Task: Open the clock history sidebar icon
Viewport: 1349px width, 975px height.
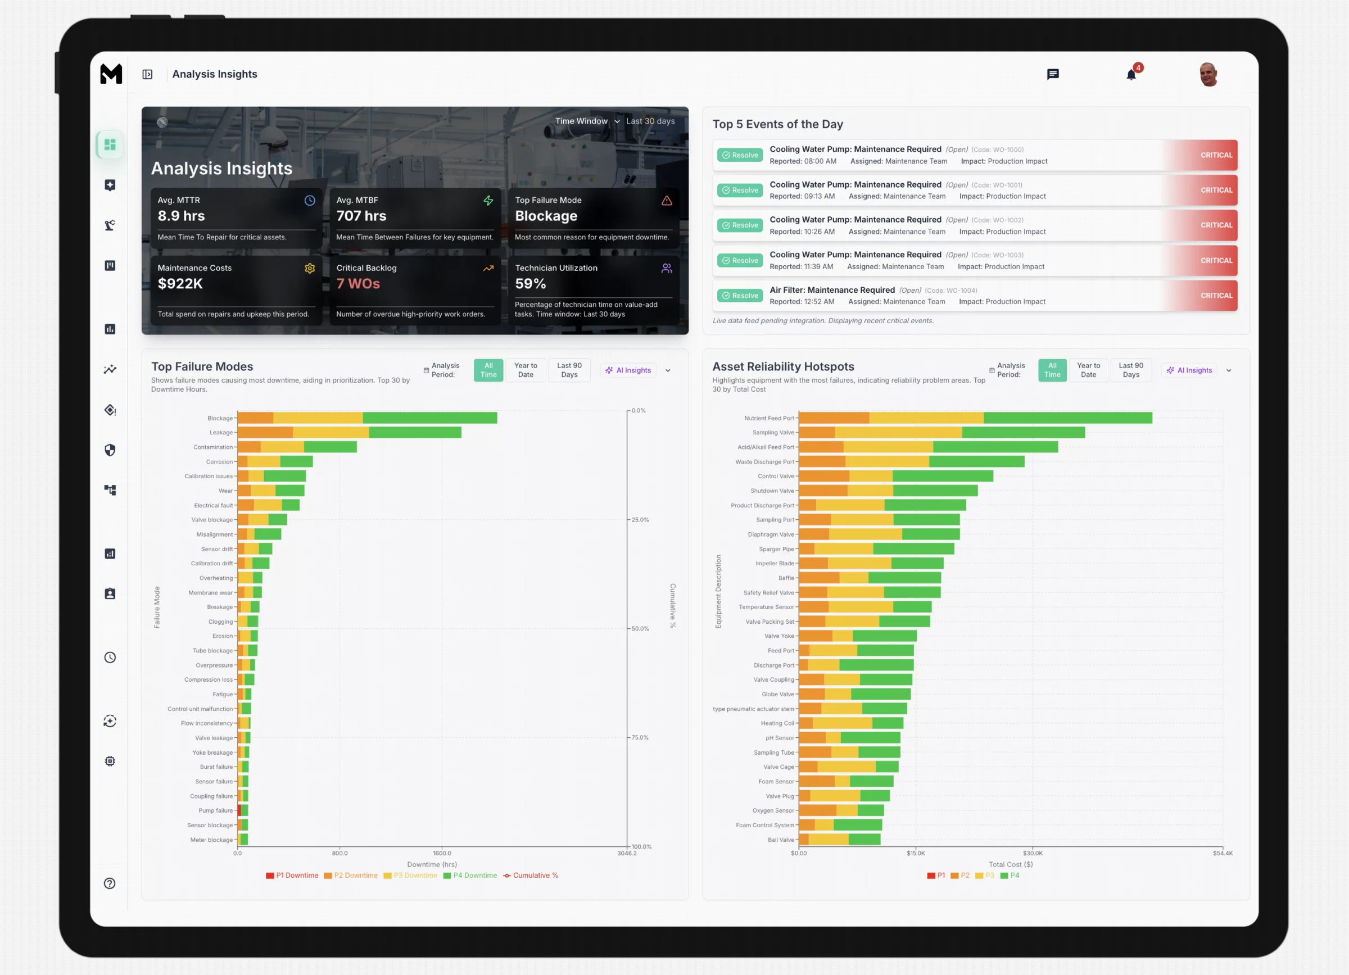Action: [110, 657]
